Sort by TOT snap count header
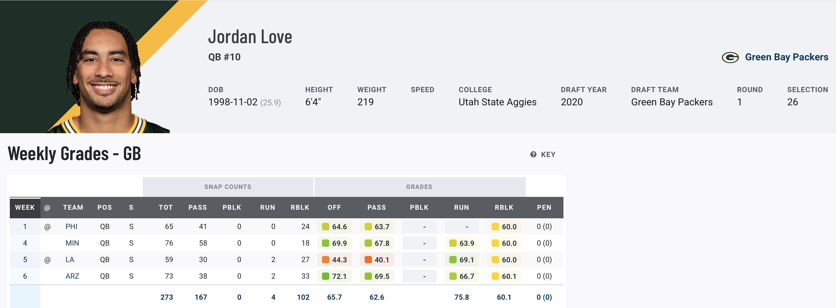 tap(165, 207)
